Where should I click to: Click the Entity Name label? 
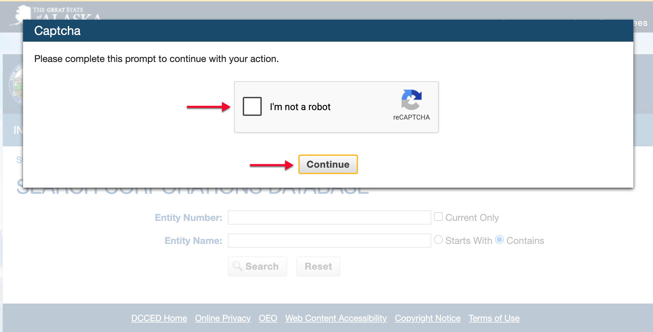click(x=193, y=241)
